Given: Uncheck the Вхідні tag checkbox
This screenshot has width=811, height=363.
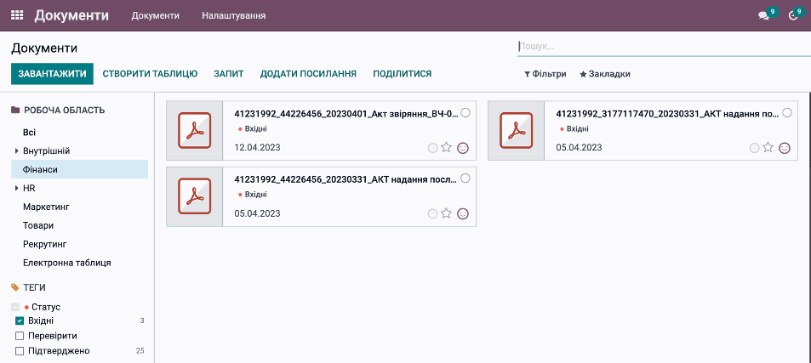Looking at the screenshot, I should 20,320.
